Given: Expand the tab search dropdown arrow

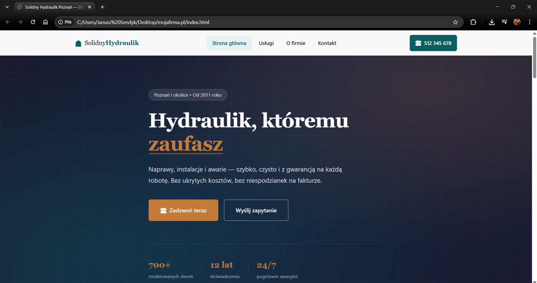Looking at the screenshot, I should pos(7,7).
